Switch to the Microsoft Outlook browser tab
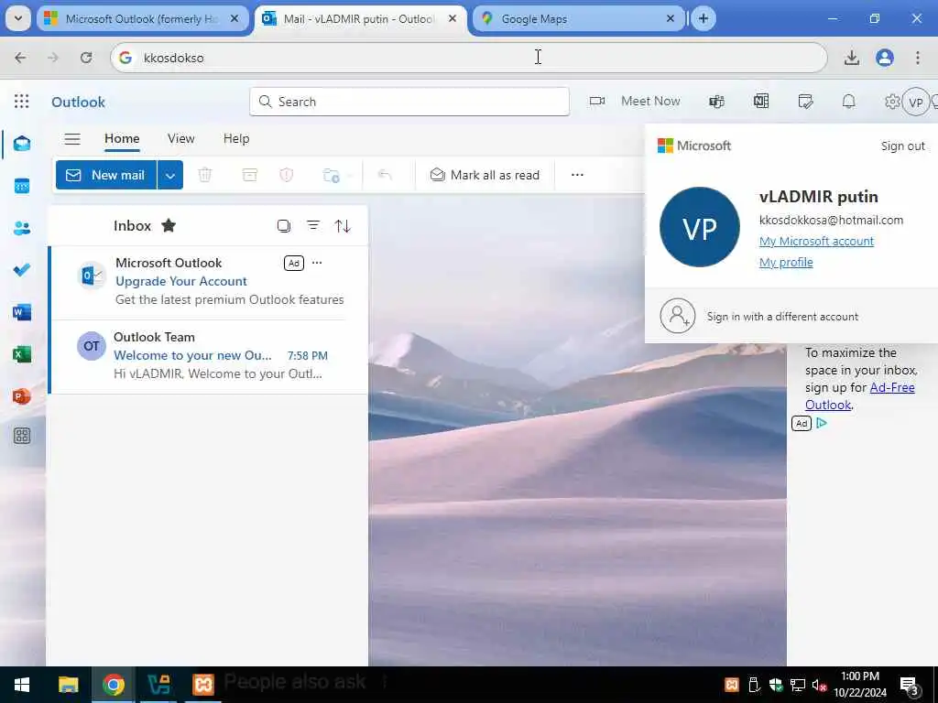The width and height of the screenshot is (938, 703). pyautogui.click(x=142, y=19)
